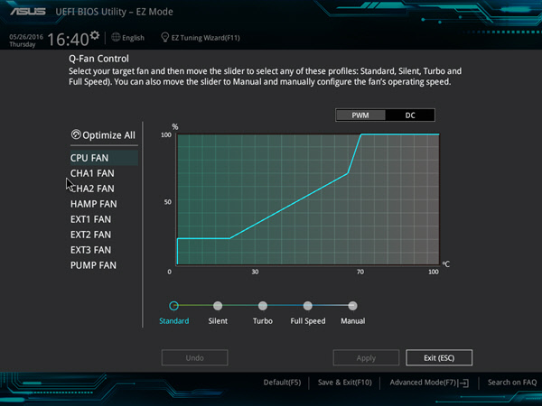
Task: Click the globe language icon
Action: (116, 37)
